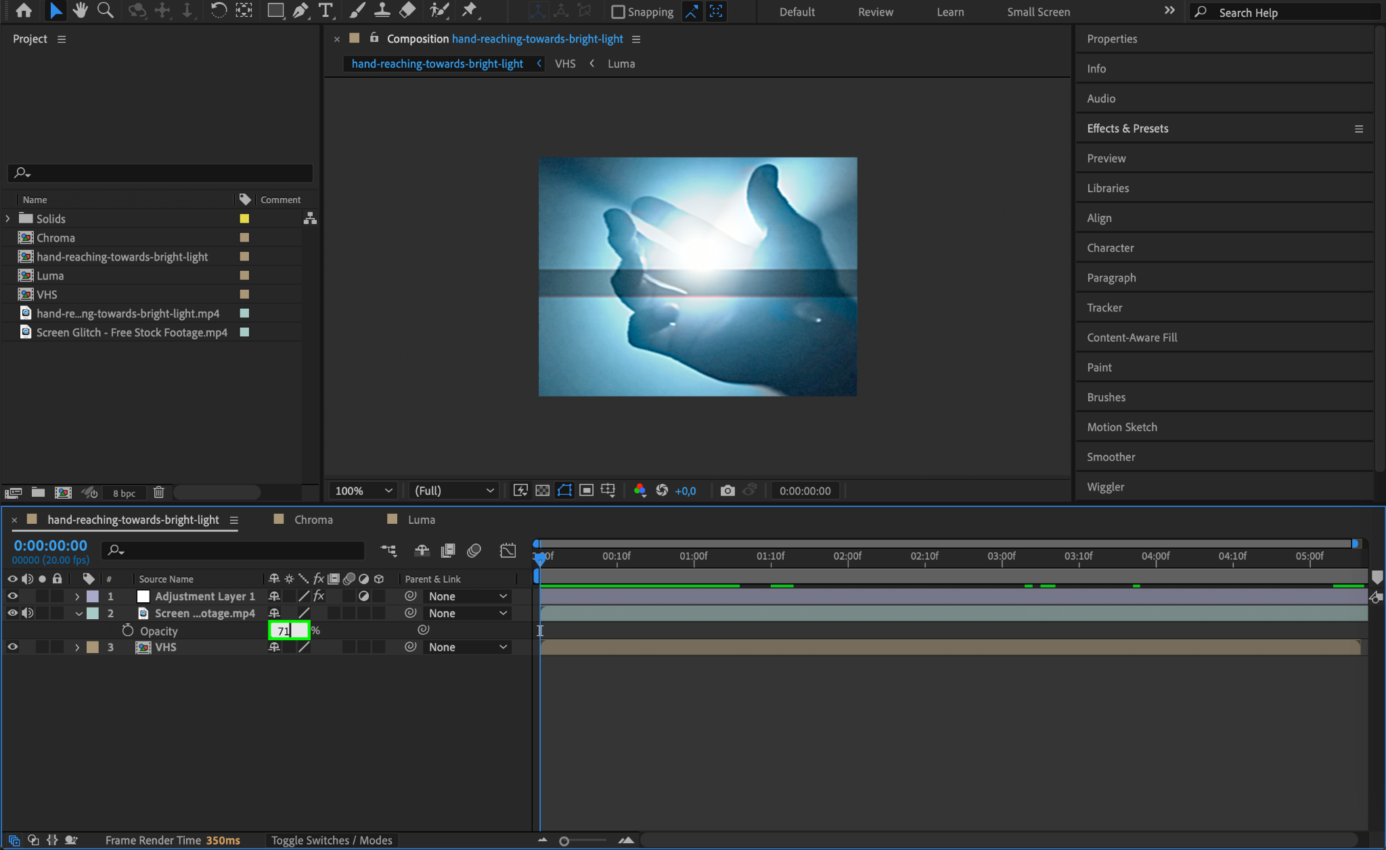Image resolution: width=1386 pixels, height=850 pixels.
Task: Mute audio of Screen Glitch footage layer
Action: pos(27,613)
